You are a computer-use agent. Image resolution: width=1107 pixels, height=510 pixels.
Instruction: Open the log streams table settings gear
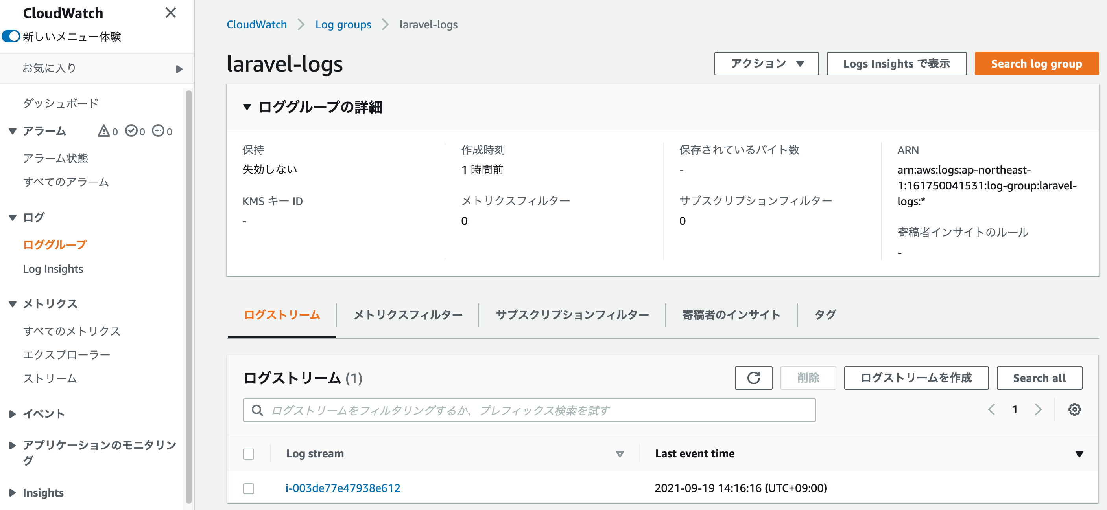click(x=1074, y=409)
